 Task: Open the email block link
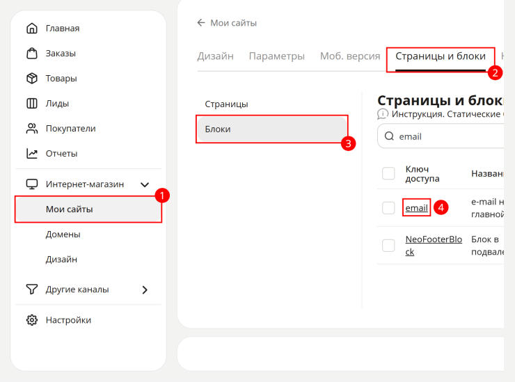416,207
